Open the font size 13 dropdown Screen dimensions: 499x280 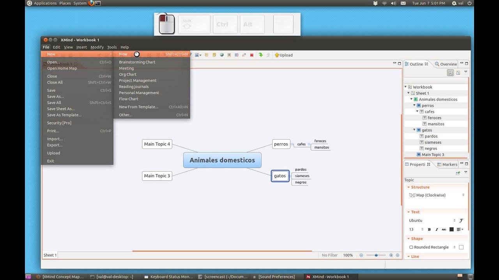coord(416,229)
